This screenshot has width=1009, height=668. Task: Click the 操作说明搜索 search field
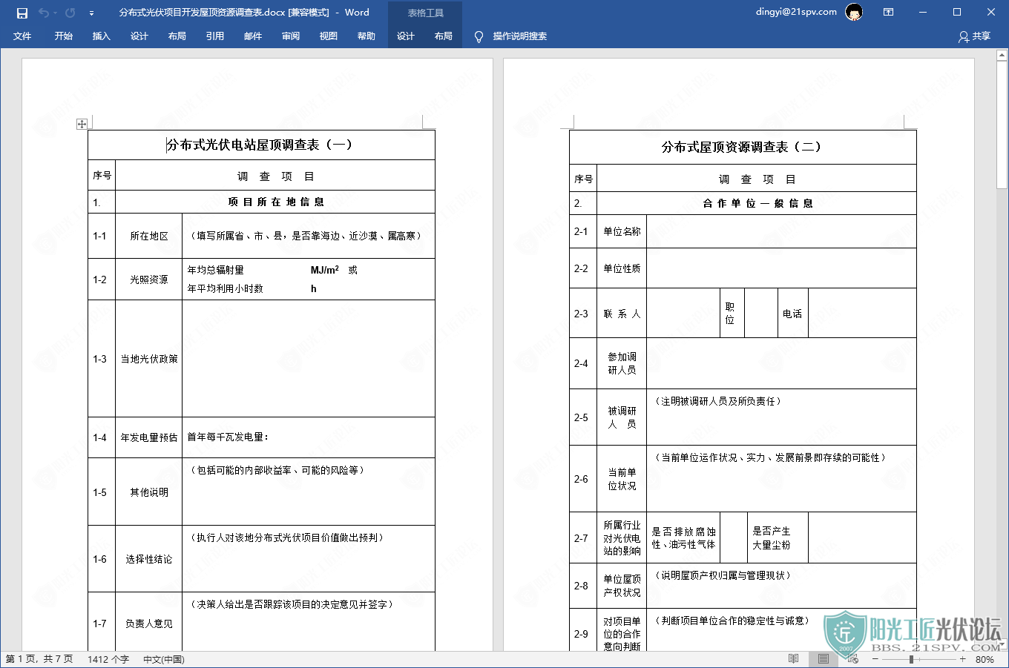coord(519,36)
